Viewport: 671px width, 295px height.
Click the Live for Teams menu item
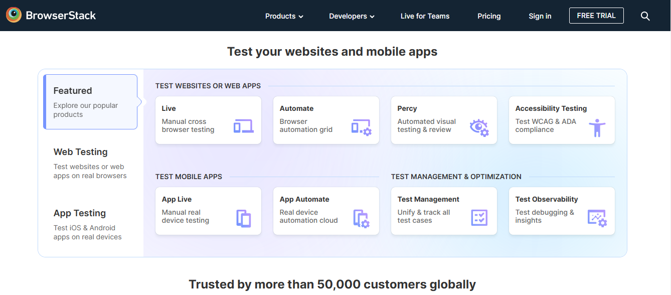tap(425, 16)
